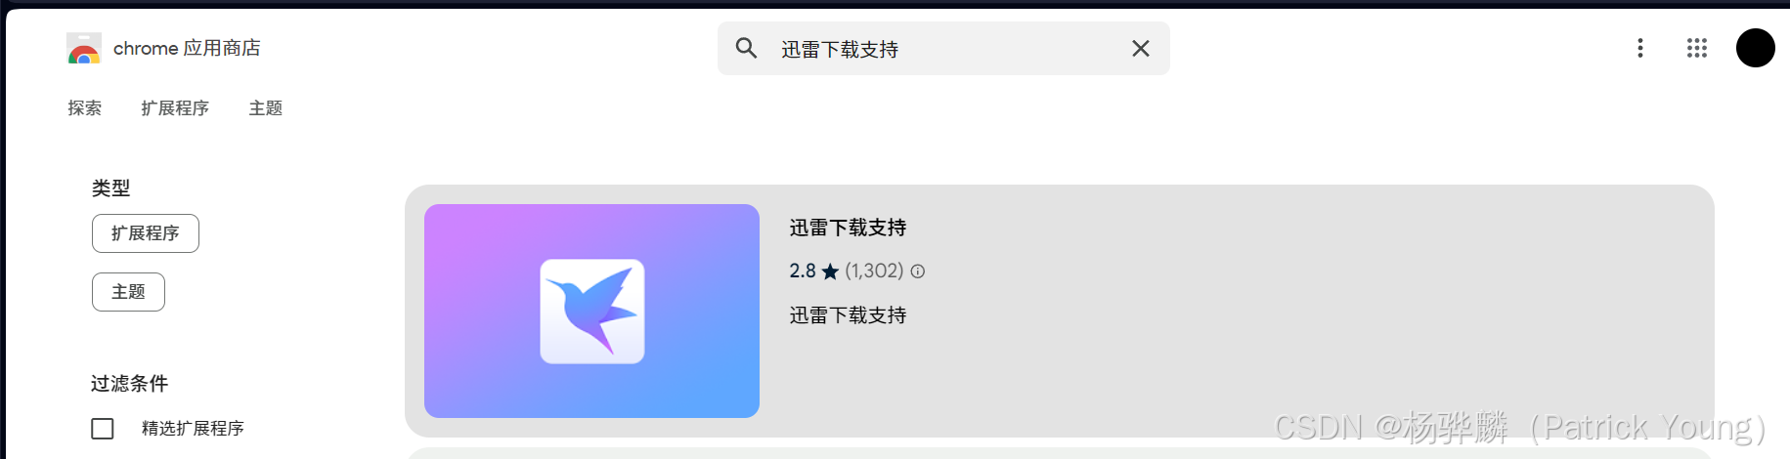Open the purple gradient extension thumbnail

[591, 311]
